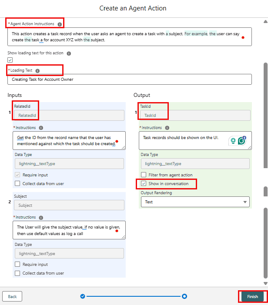This screenshot has width=268, height=305.
Task: Click the RelatedId Instructions text area
Action: pyautogui.click(x=69, y=141)
